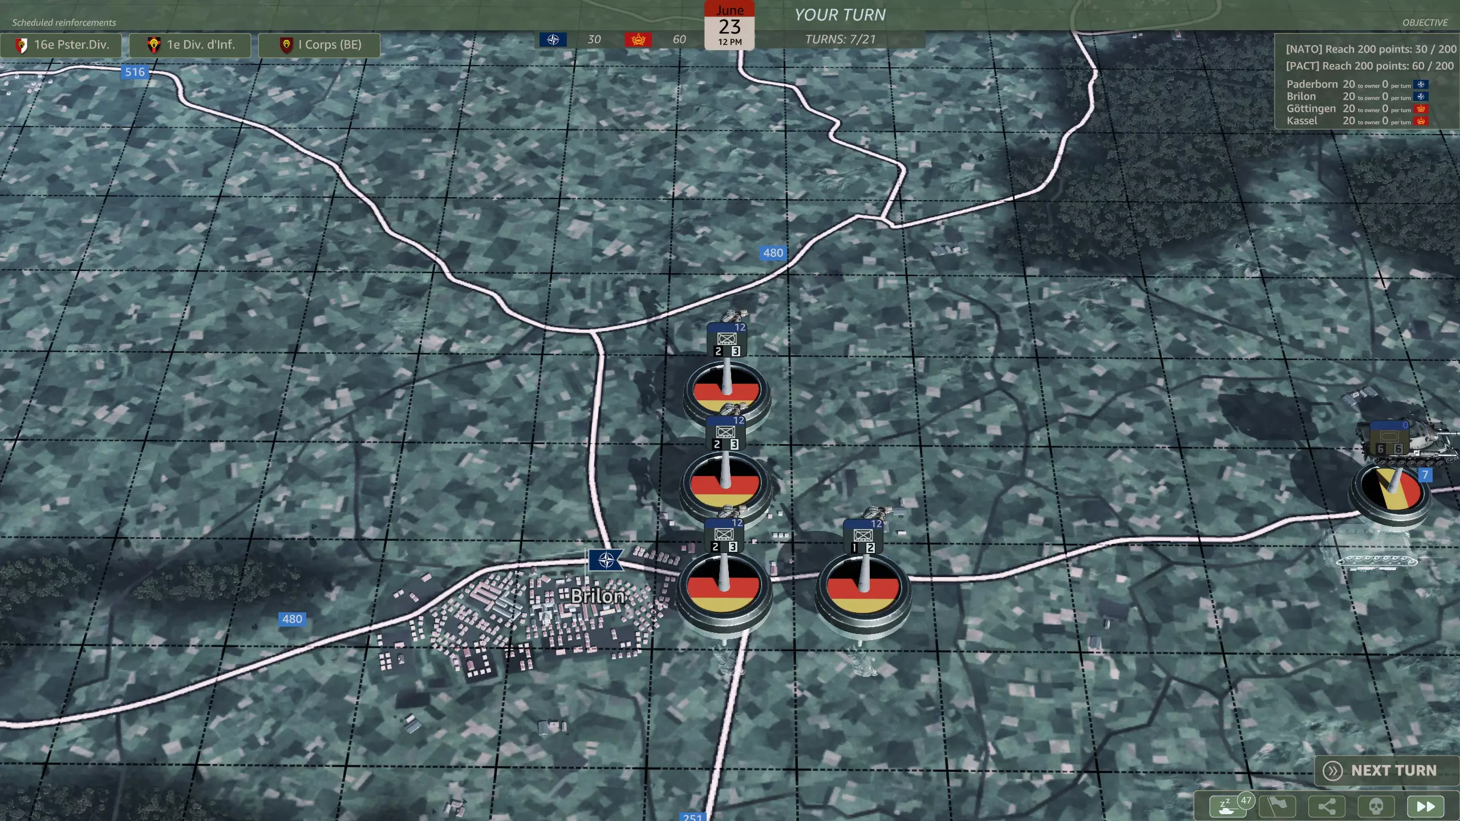1460x821 pixels.
Task: Click the NATO flag marker at Brilon
Action: click(x=606, y=560)
